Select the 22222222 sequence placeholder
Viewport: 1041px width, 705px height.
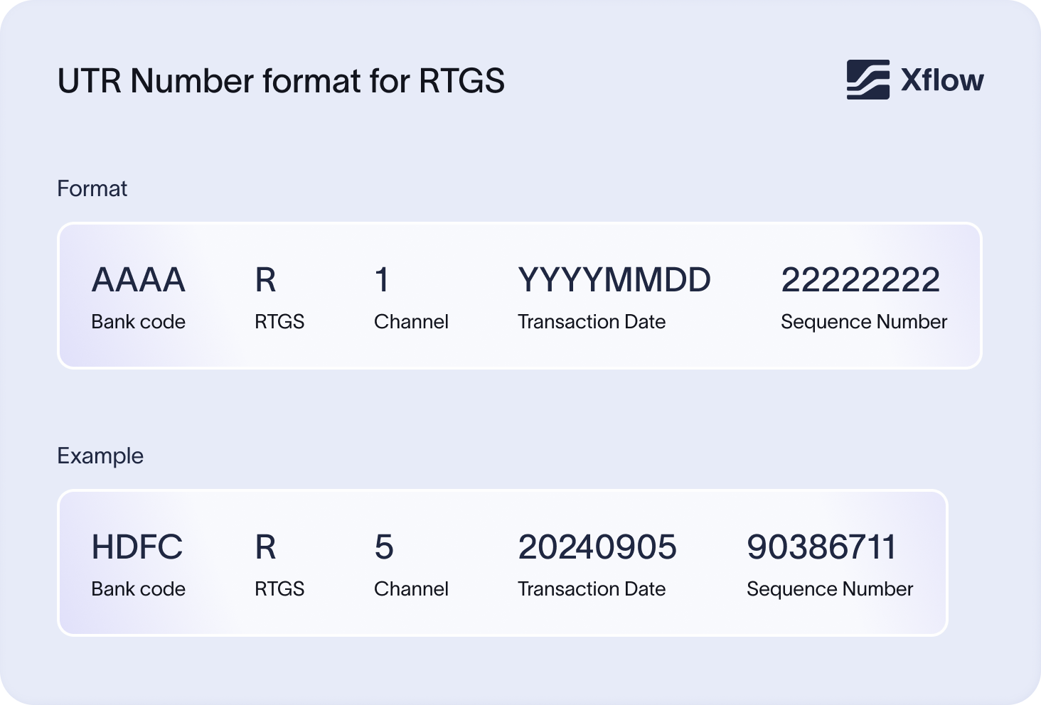(860, 280)
